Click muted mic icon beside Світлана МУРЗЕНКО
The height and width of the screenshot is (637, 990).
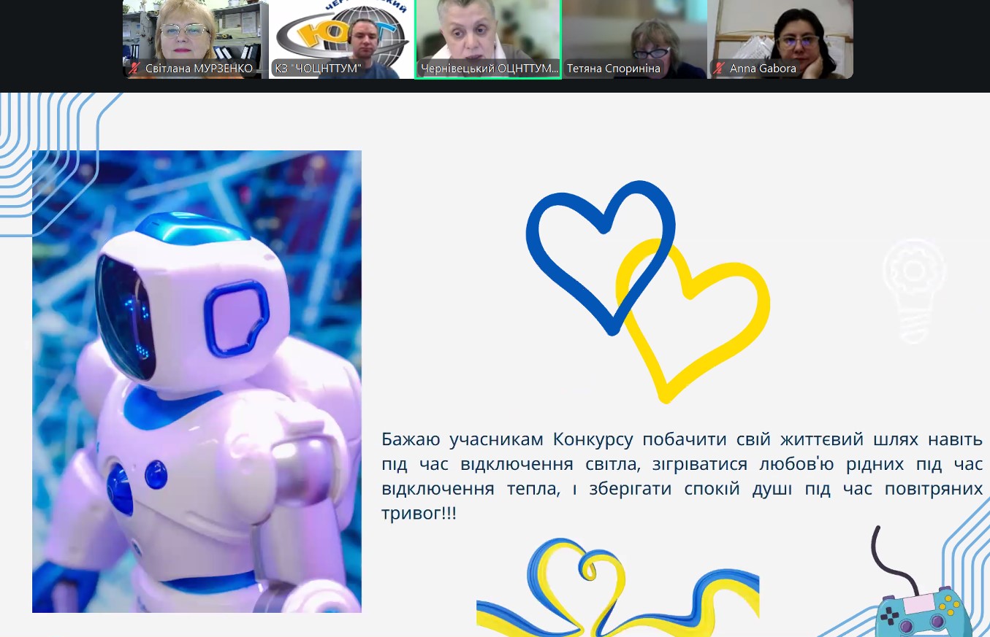[x=134, y=69]
